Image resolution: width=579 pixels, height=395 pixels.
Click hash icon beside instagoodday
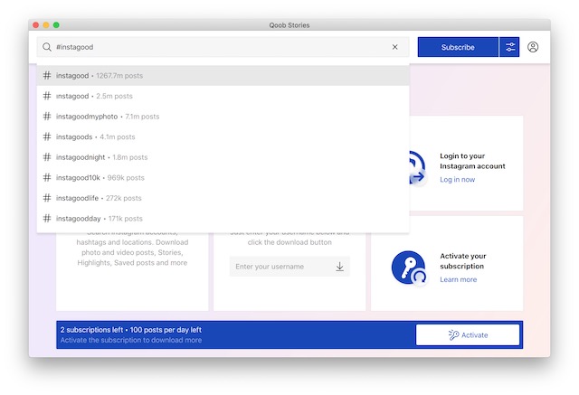47,219
